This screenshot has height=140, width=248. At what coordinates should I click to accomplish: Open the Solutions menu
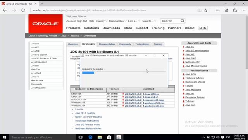pyautogui.click(x=91, y=28)
